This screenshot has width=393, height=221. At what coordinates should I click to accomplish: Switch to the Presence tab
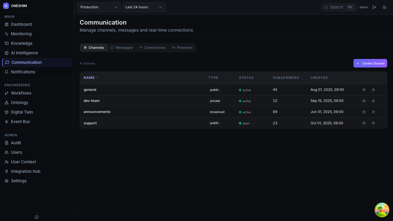pyautogui.click(x=182, y=48)
